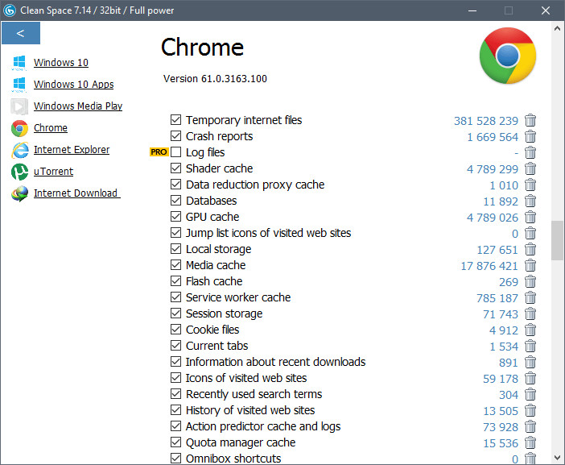This screenshot has width=565, height=465.
Task: Delete Media cache via trash icon
Action: pos(530,265)
